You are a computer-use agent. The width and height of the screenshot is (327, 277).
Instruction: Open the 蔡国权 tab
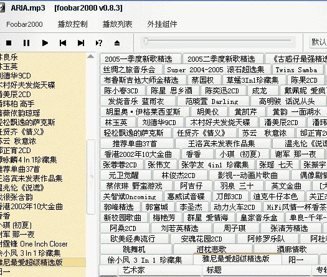pyautogui.click(x=204, y=80)
